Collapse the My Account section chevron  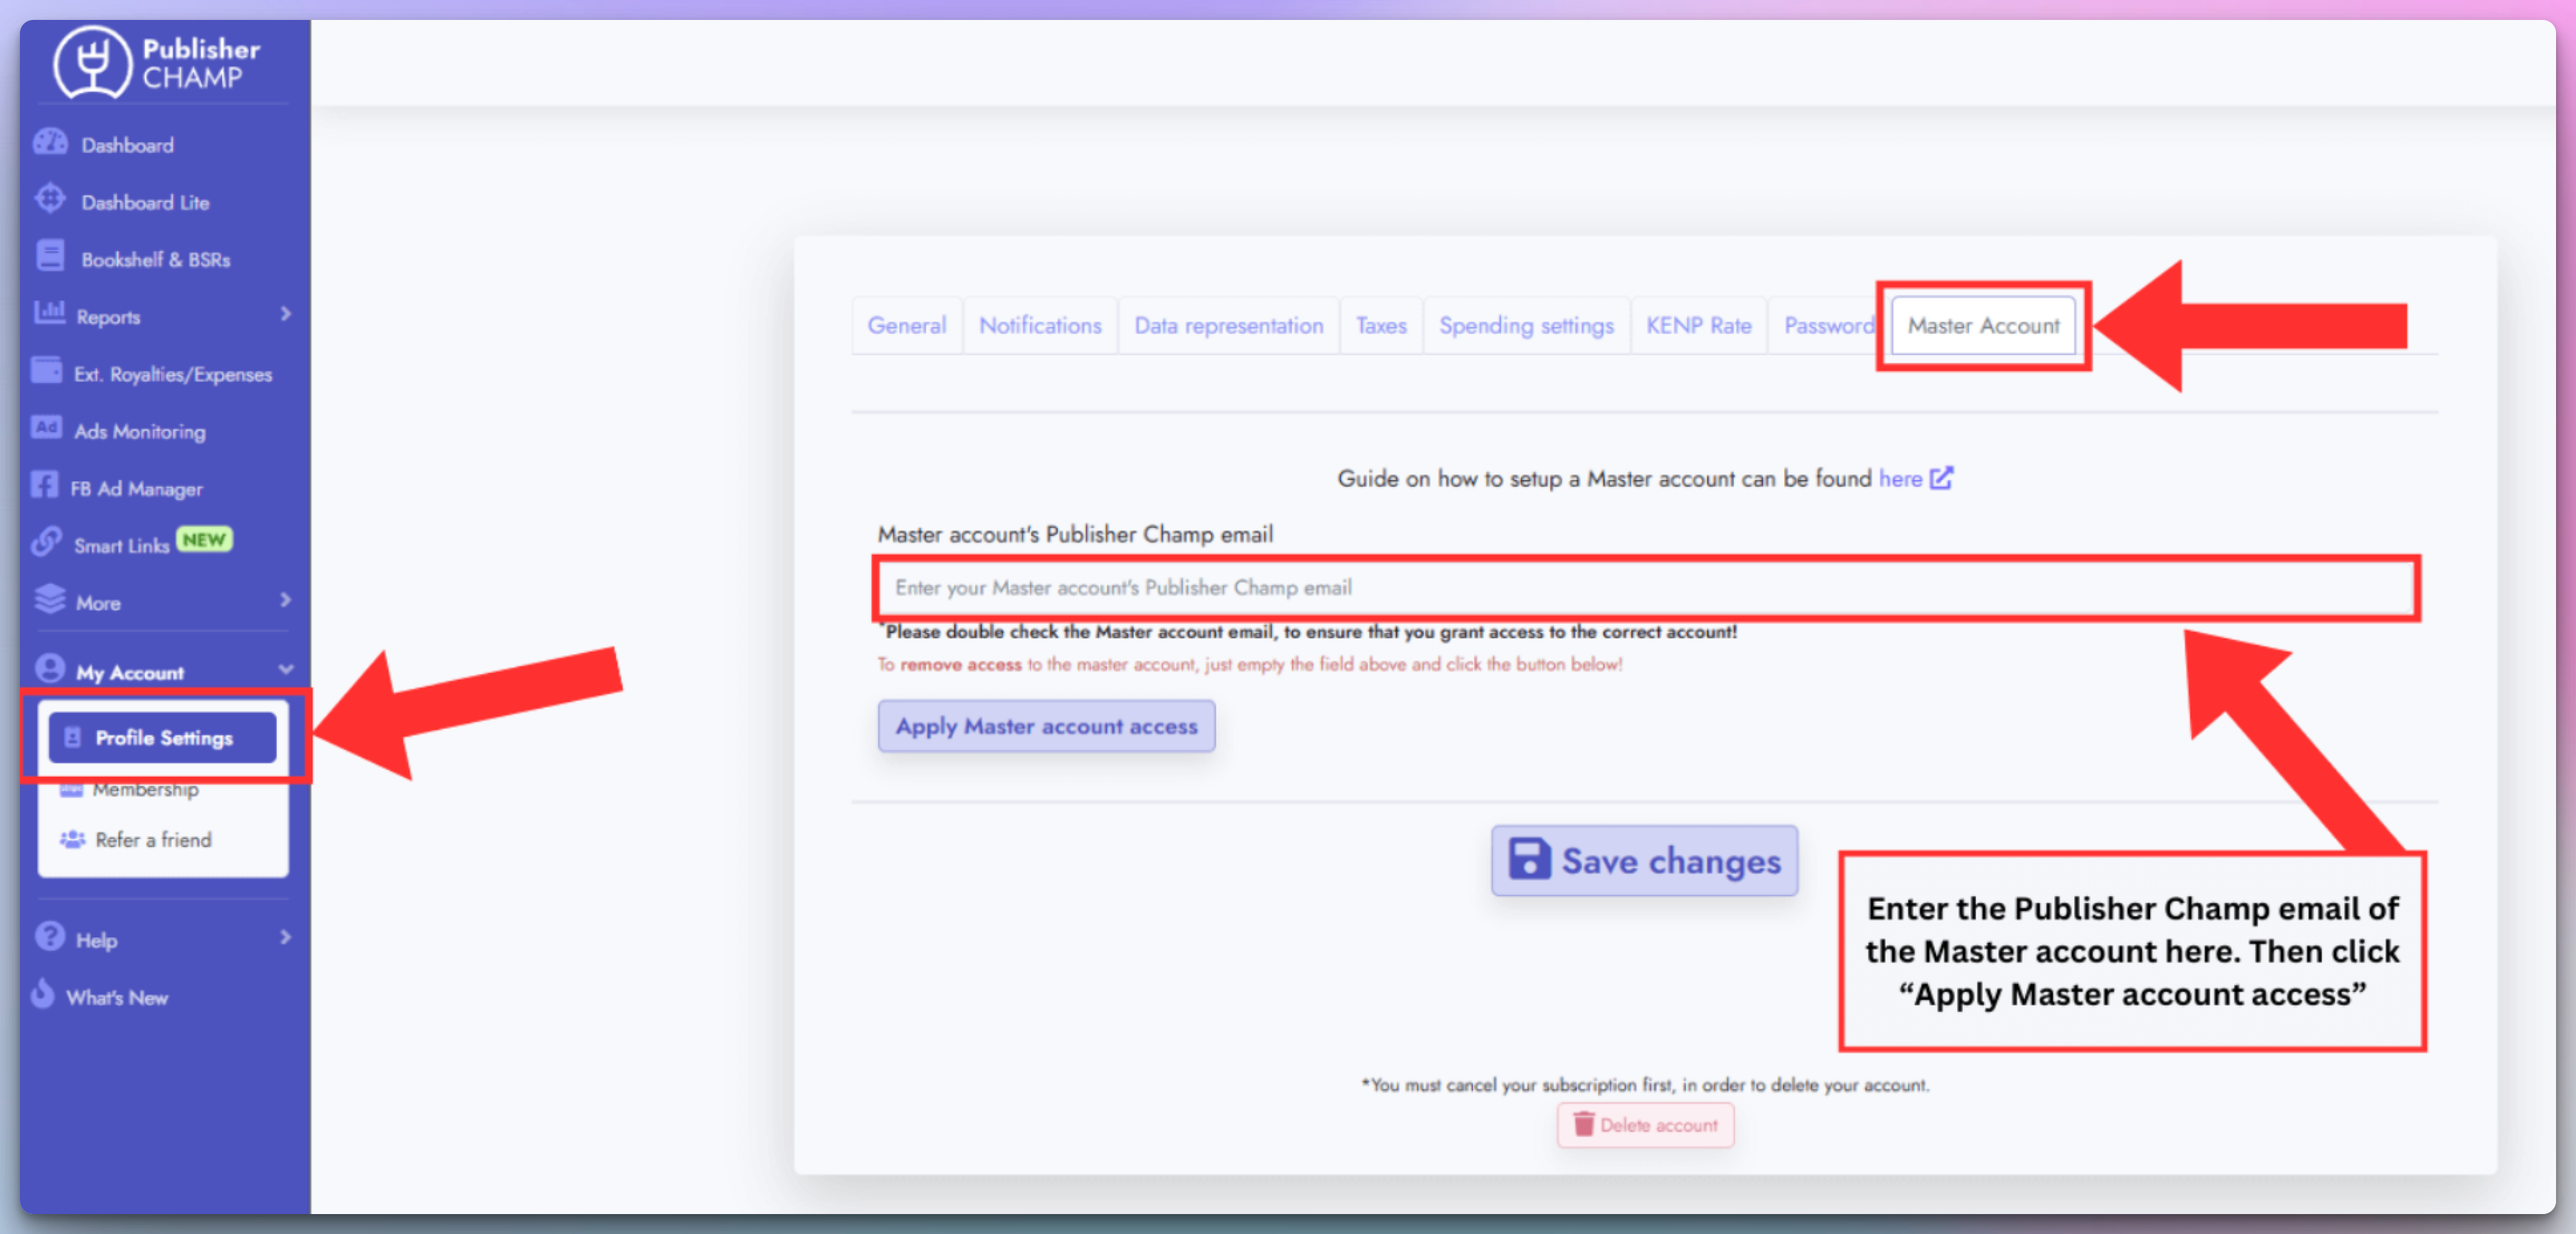tap(286, 670)
